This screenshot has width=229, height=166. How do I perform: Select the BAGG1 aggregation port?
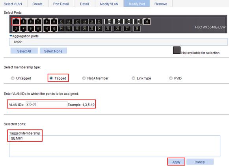point(18,42)
